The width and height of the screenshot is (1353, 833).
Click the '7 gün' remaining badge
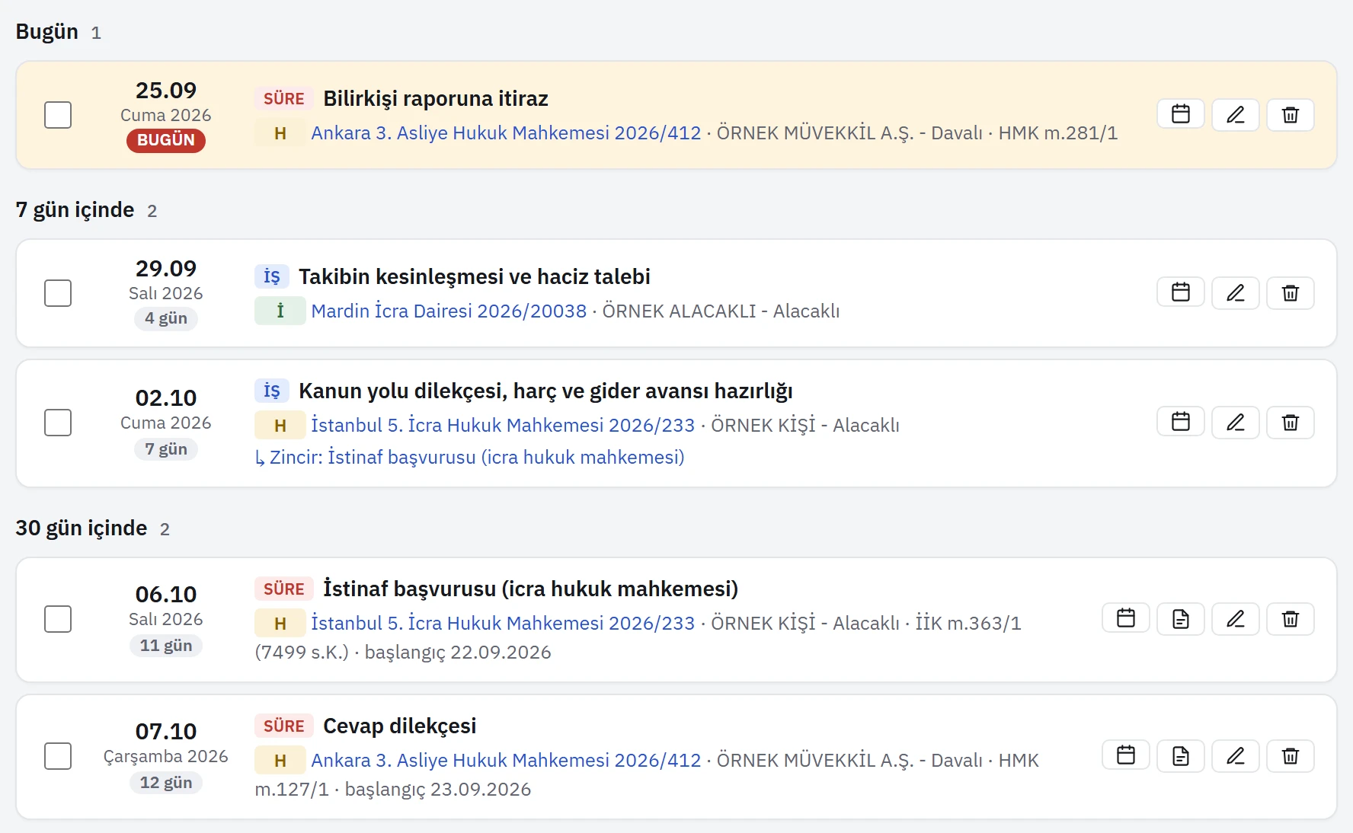point(166,449)
